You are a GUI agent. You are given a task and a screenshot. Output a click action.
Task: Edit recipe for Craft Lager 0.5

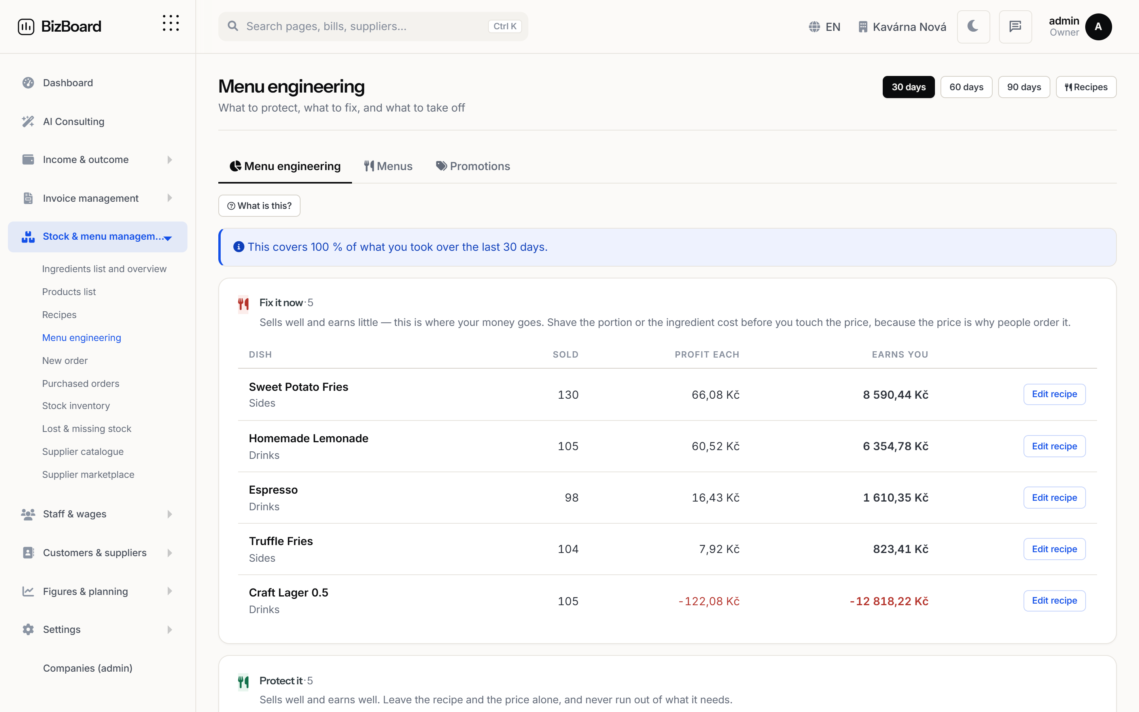coord(1054,600)
